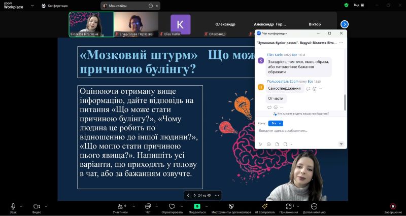
Task: Select the Віктор participant tile
Action: point(315,24)
